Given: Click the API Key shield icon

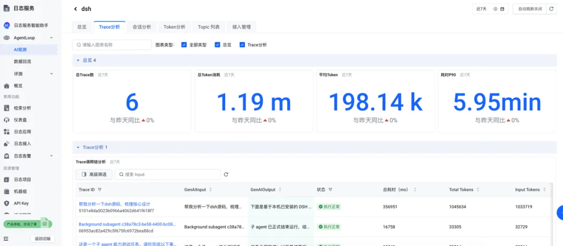Looking at the screenshot, I should click(x=6, y=203).
